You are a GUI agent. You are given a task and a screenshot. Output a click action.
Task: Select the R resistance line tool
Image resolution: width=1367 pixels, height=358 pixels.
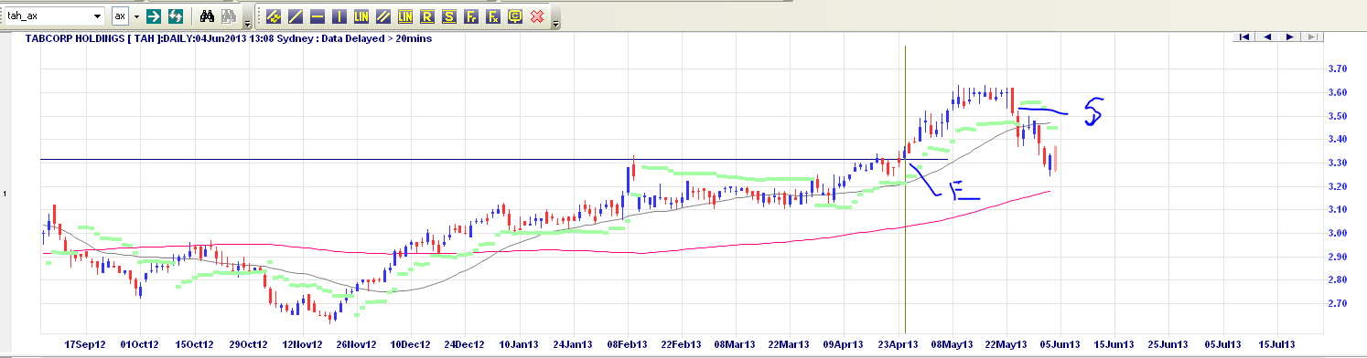(x=426, y=16)
